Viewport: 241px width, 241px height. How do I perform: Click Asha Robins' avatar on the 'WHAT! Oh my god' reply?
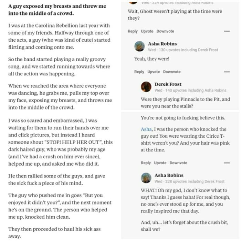coord(146,178)
